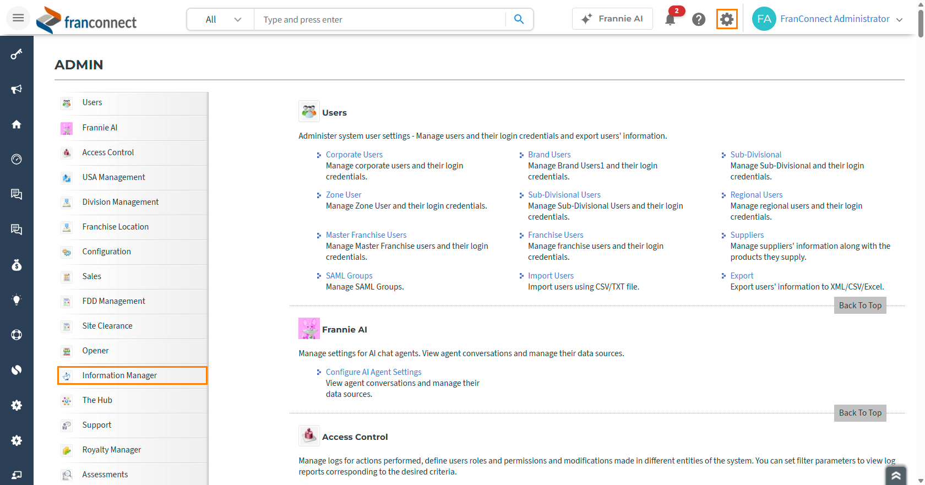The image size is (925, 485).
Task: Open the Suppliers link
Action: click(747, 235)
